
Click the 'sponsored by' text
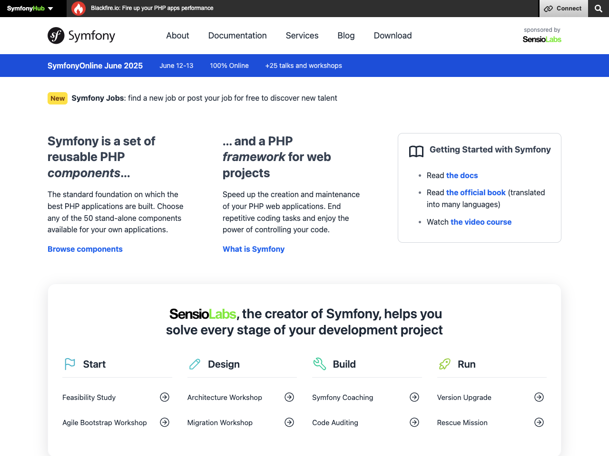coord(542,29)
